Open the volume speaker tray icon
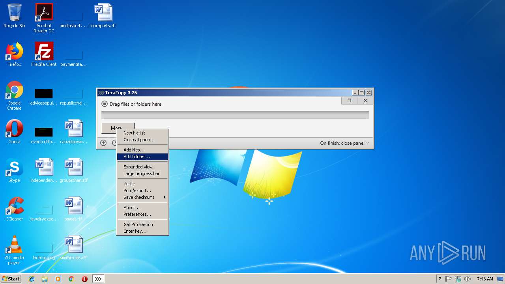 pos(468,279)
